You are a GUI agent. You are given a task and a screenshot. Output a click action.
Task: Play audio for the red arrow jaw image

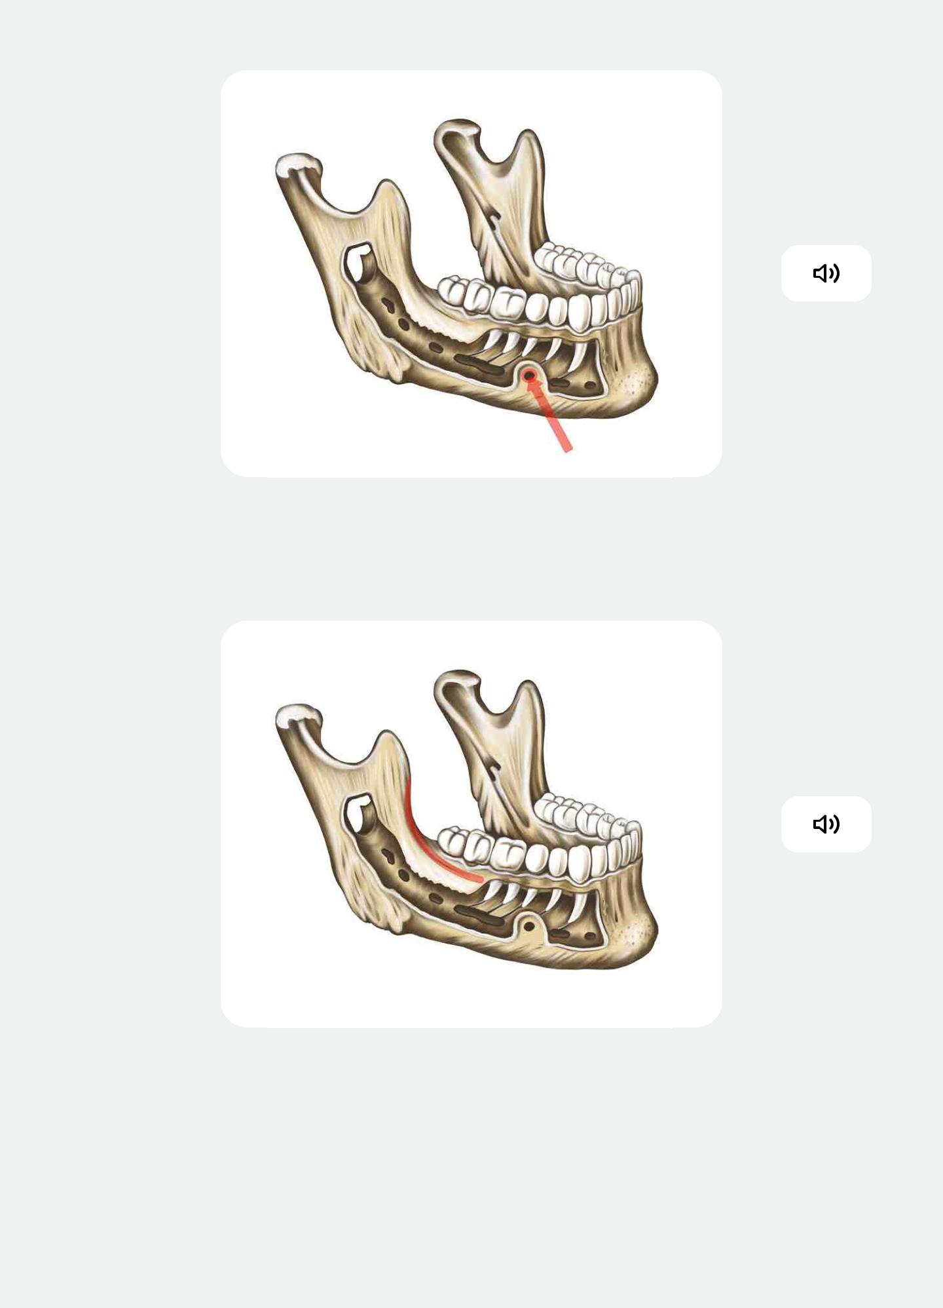point(826,273)
